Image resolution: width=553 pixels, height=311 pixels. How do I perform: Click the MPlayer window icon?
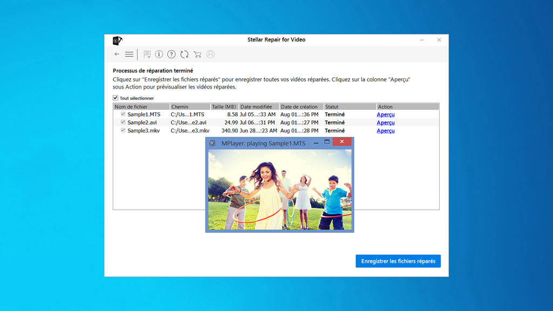tap(212, 143)
